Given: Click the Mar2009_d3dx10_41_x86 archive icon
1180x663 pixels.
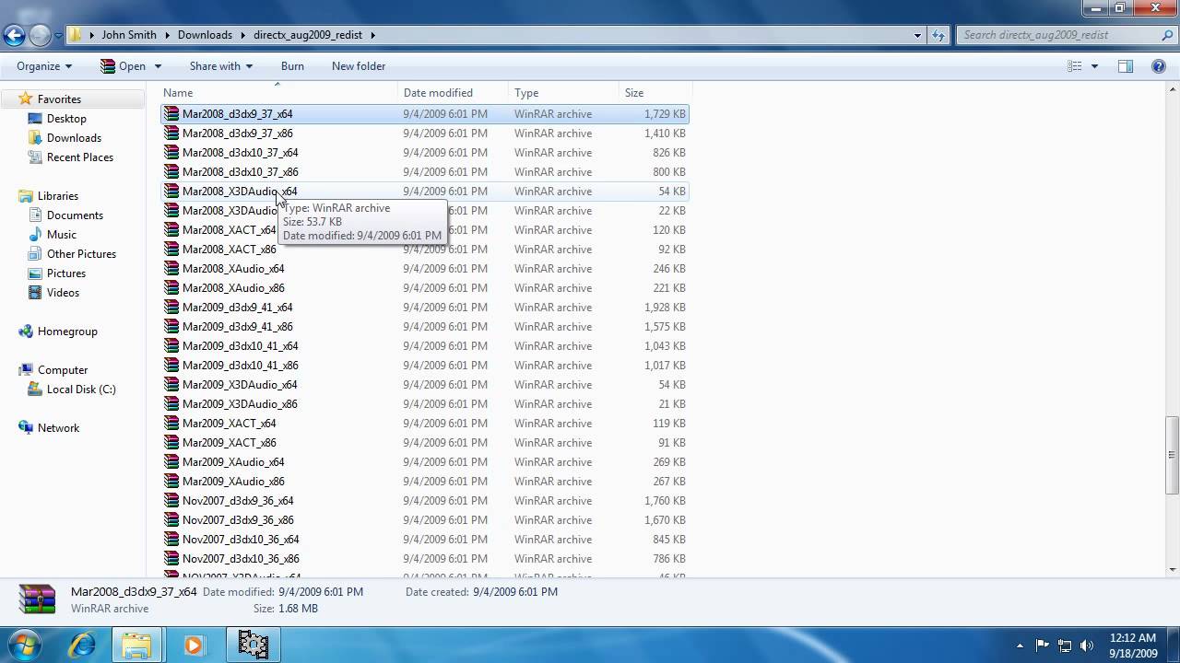Looking at the screenshot, I should tap(171, 366).
